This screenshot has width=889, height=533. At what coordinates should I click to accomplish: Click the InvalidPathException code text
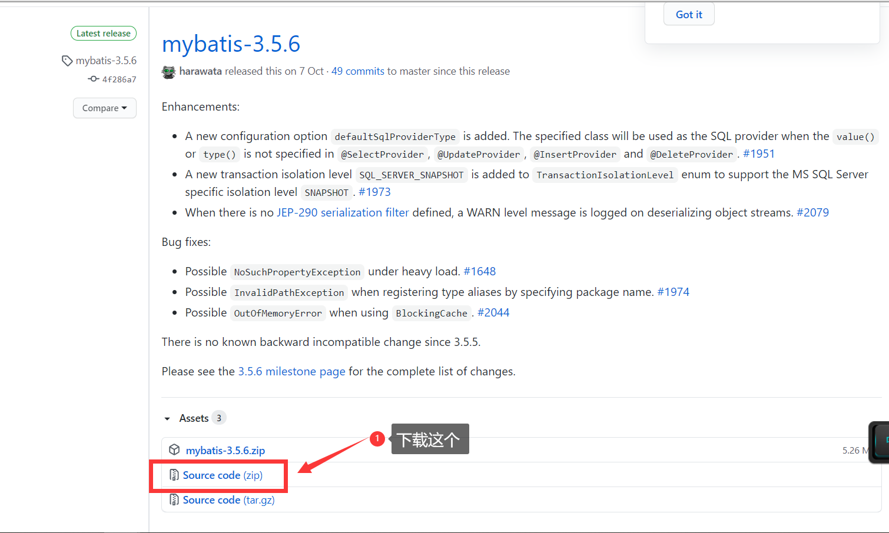(289, 292)
